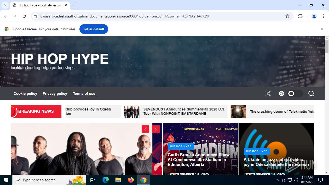Close the Hip hop hype tab
Screen dimensions: 329x185
click(x=66, y=5)
